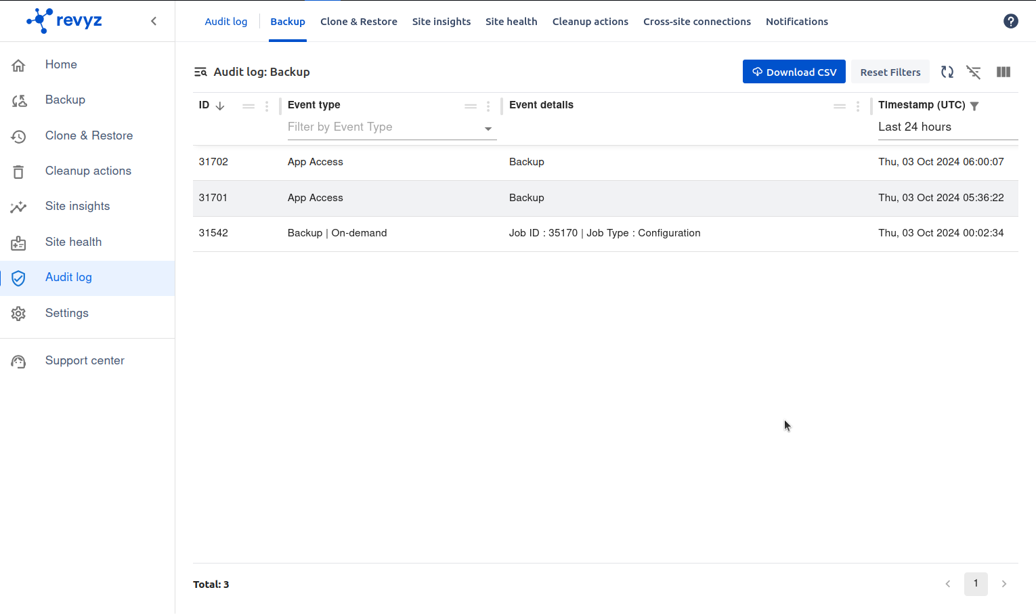
Task: Click the Event type column drag handle
Action: tap(471, 106)
